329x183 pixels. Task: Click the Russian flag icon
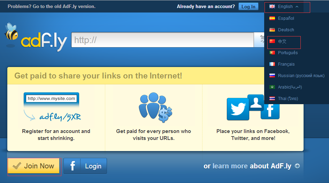coord(272,75)
